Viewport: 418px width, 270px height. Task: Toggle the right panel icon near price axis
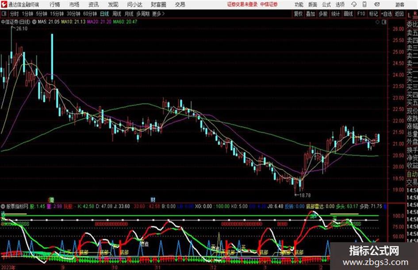pos(384,22)
